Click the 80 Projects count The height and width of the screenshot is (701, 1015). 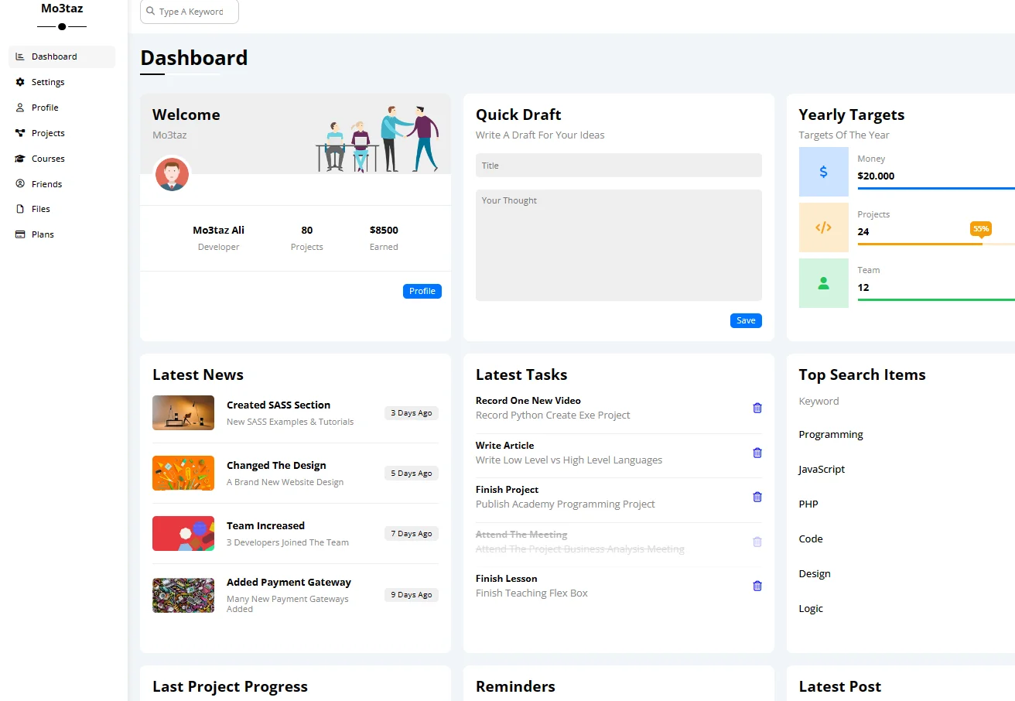(x=307, y=231)
